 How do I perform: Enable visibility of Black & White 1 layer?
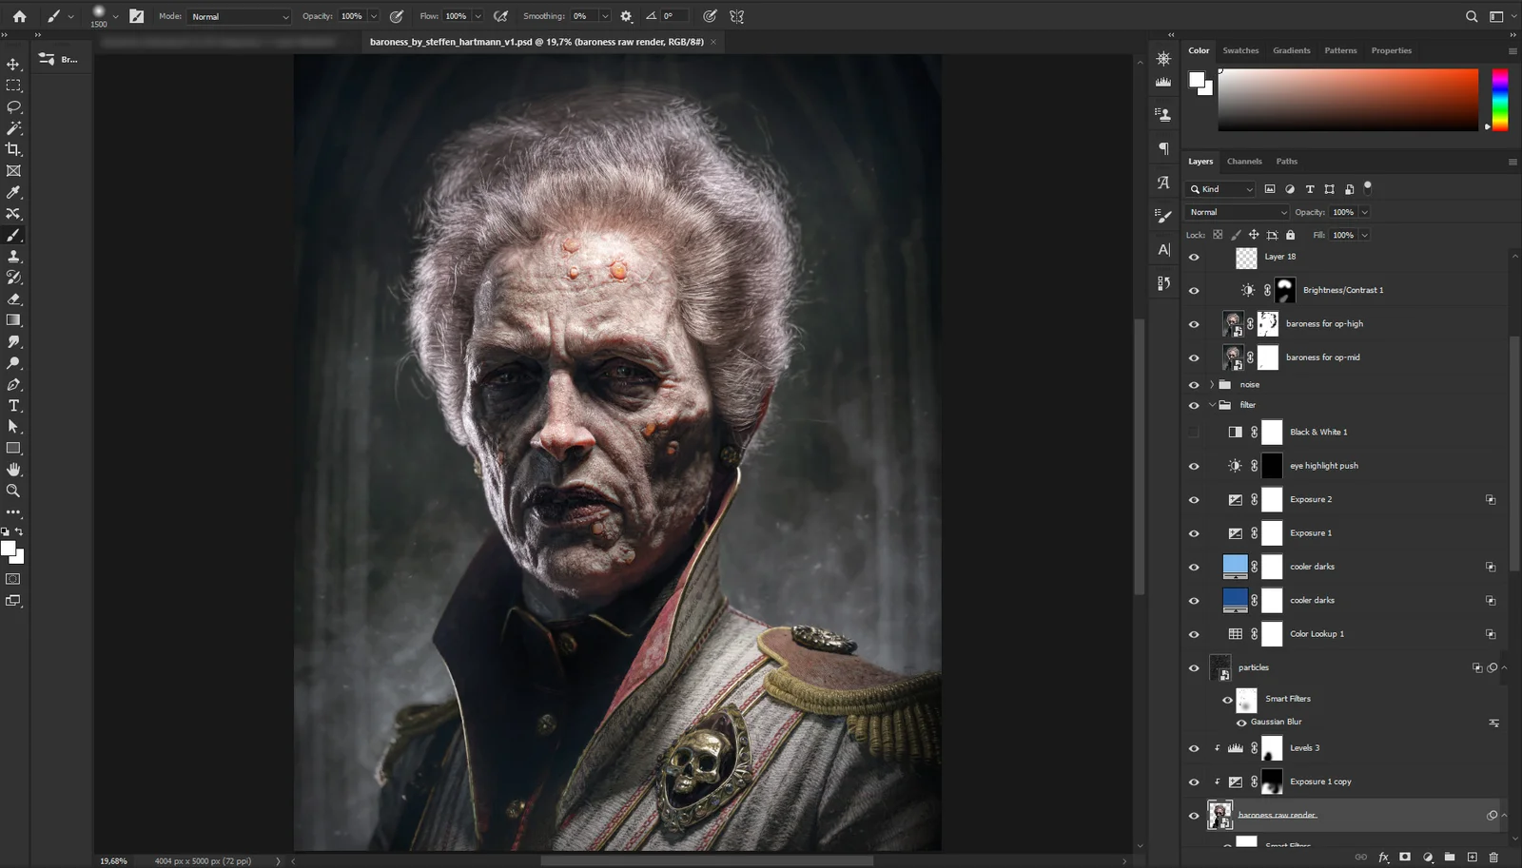point(1194,432)
